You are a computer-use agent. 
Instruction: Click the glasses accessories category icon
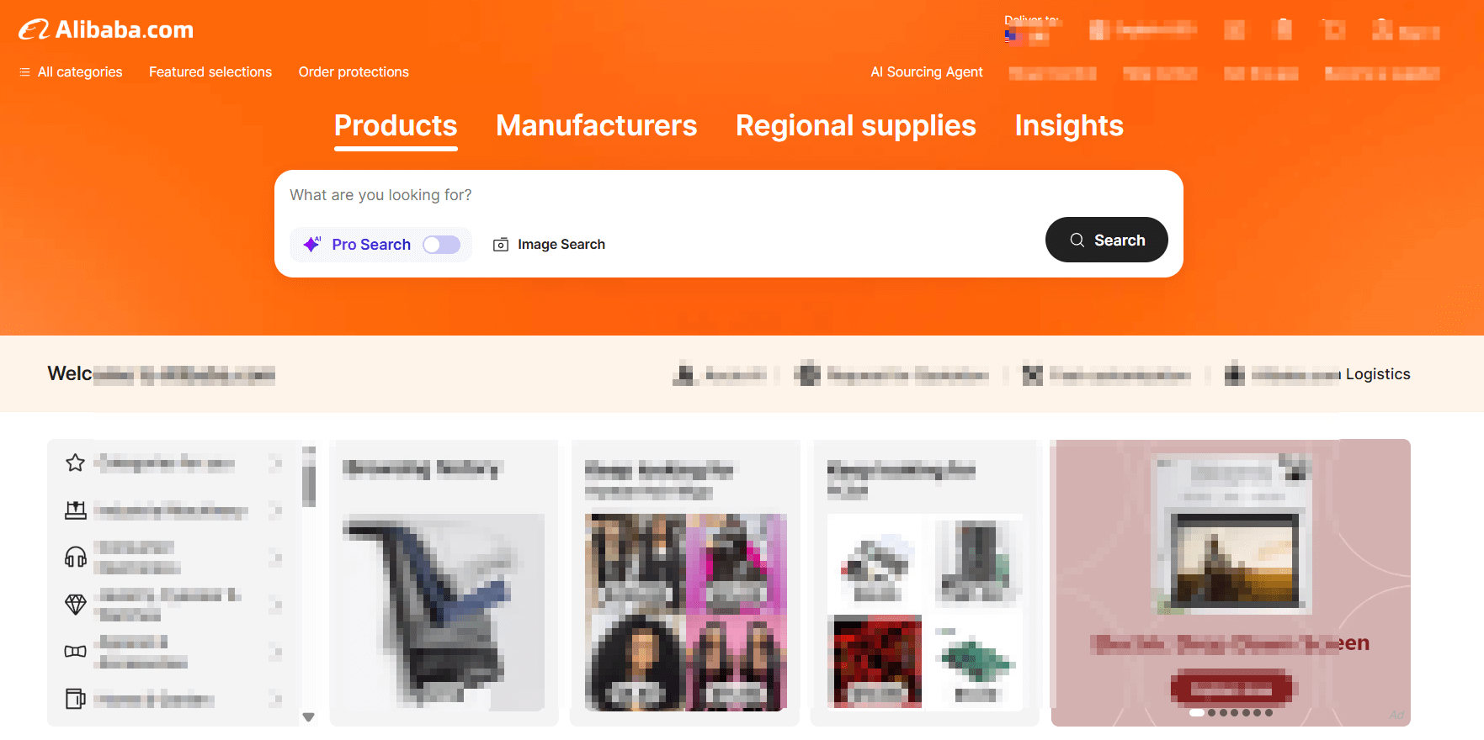tap(76, 651)
